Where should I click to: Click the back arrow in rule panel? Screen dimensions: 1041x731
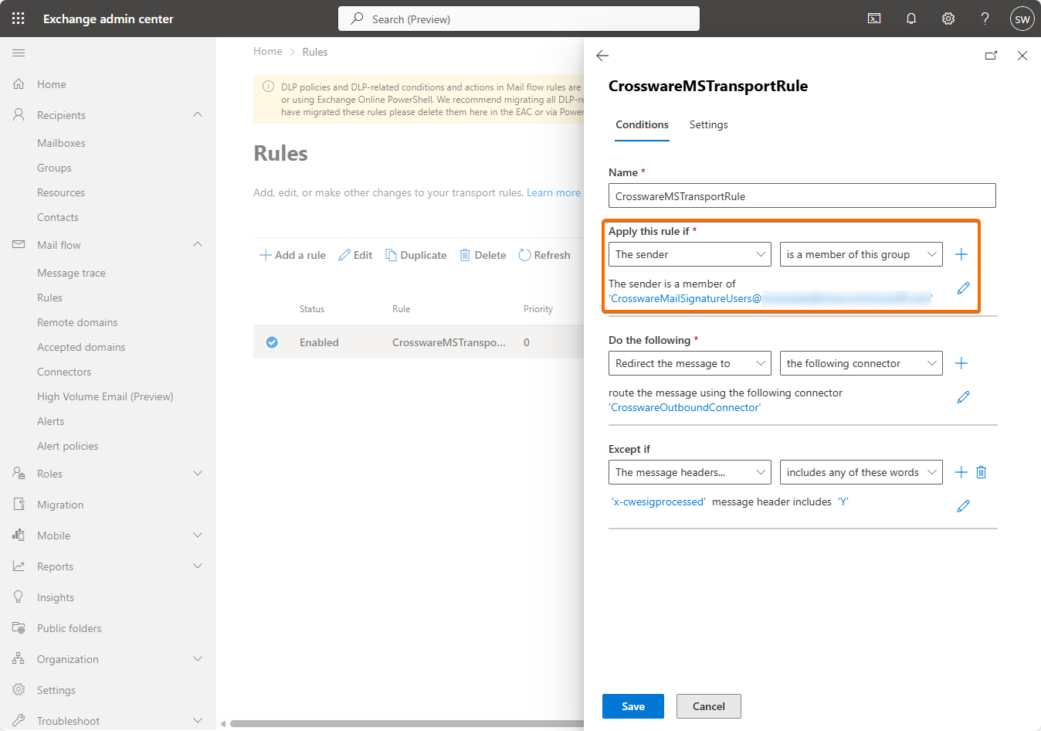(603, 56)
